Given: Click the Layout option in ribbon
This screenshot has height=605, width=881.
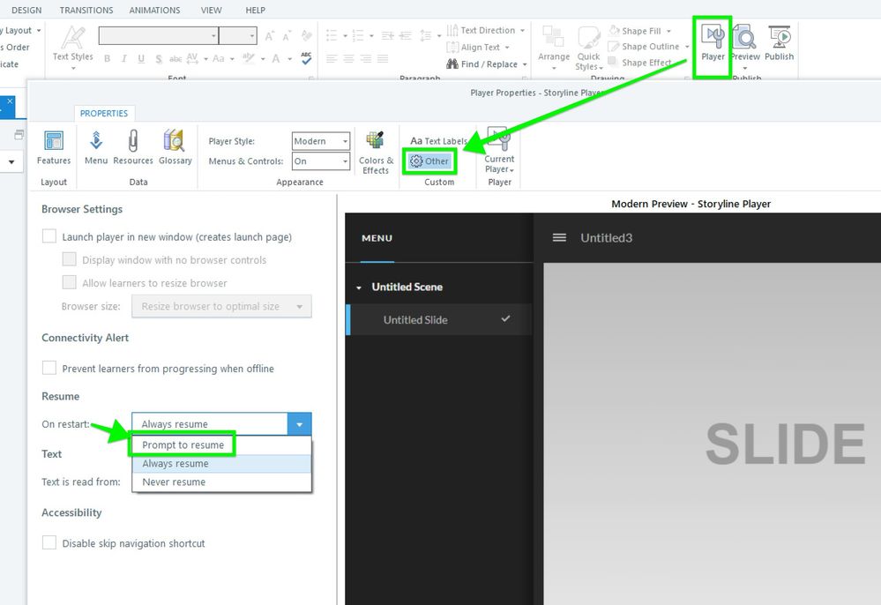Looking at the screenshot, I should tap(21, 30).
